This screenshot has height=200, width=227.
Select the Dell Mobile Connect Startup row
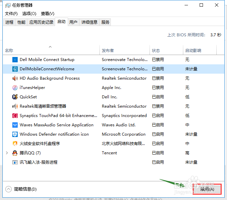click(x=113, y=60)
